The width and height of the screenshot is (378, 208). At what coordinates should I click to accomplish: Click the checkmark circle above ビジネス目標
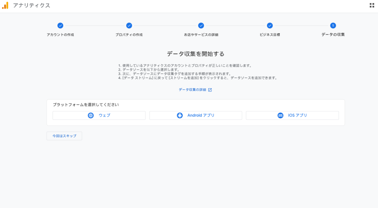click(270, 25)
